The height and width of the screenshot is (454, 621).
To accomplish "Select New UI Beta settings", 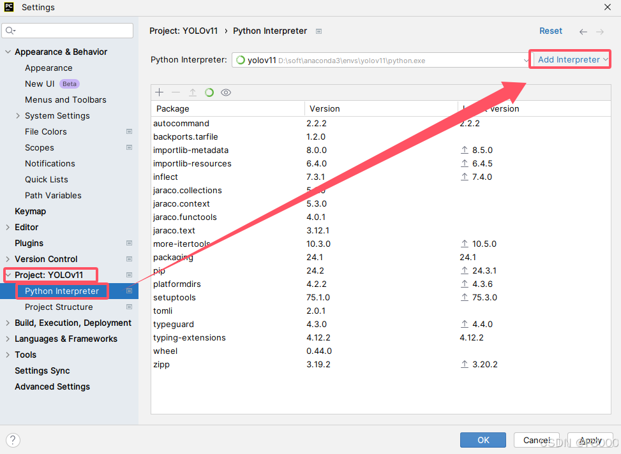I will coord(52,84).
